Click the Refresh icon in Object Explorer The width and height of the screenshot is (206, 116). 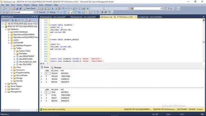[x=26, y=20]
